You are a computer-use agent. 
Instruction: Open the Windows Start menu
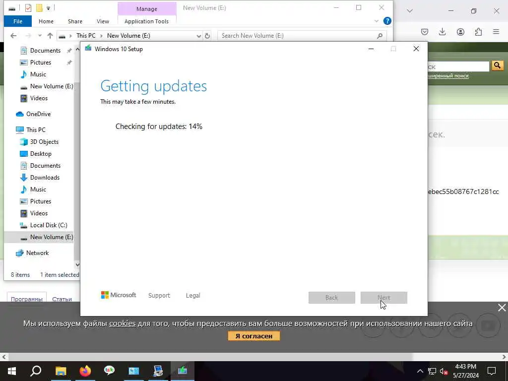pos(12,371)
